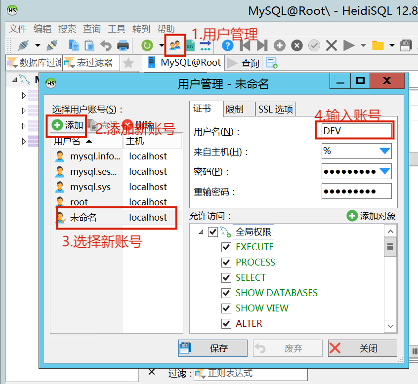Image resolution: width=418 pixels, height=384 pixels.
Task: Expand the first database tree node
Action: [x=24, y=95]
